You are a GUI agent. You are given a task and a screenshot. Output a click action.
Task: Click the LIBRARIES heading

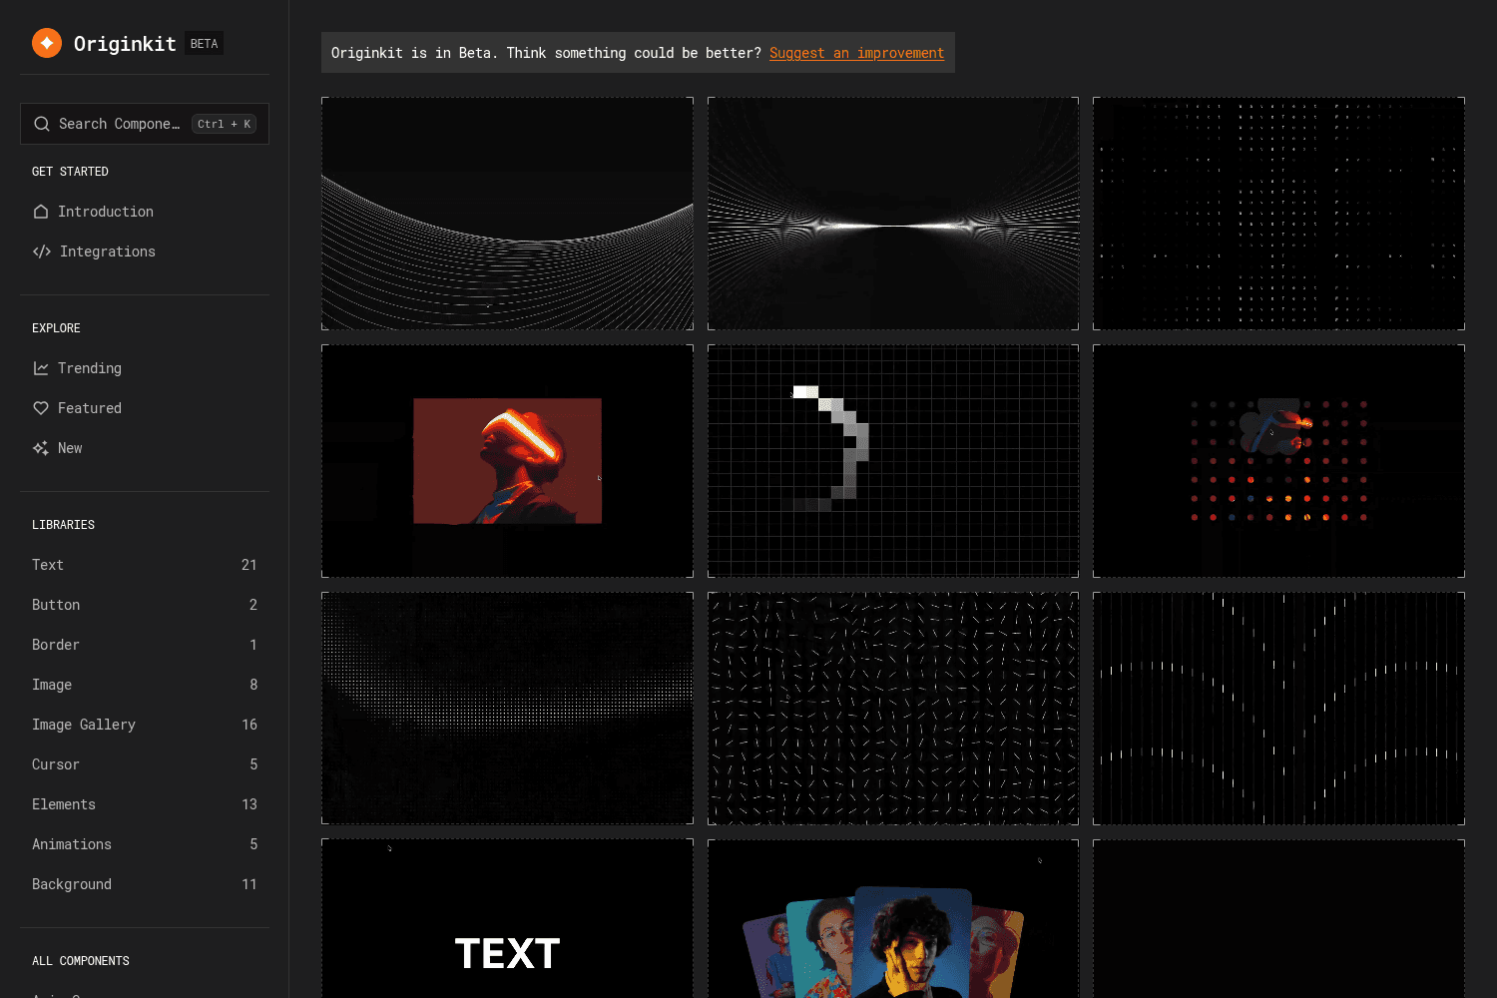[x=63, y=525]
